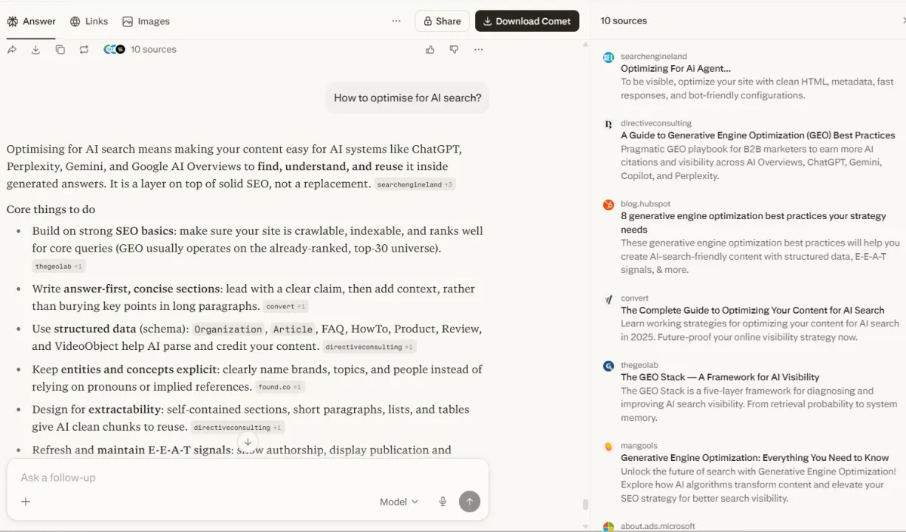The width and height of the screenshot is (906, 532).
Task: Jump down using the scroll-down arrow
Action: [x=248, y=441]
